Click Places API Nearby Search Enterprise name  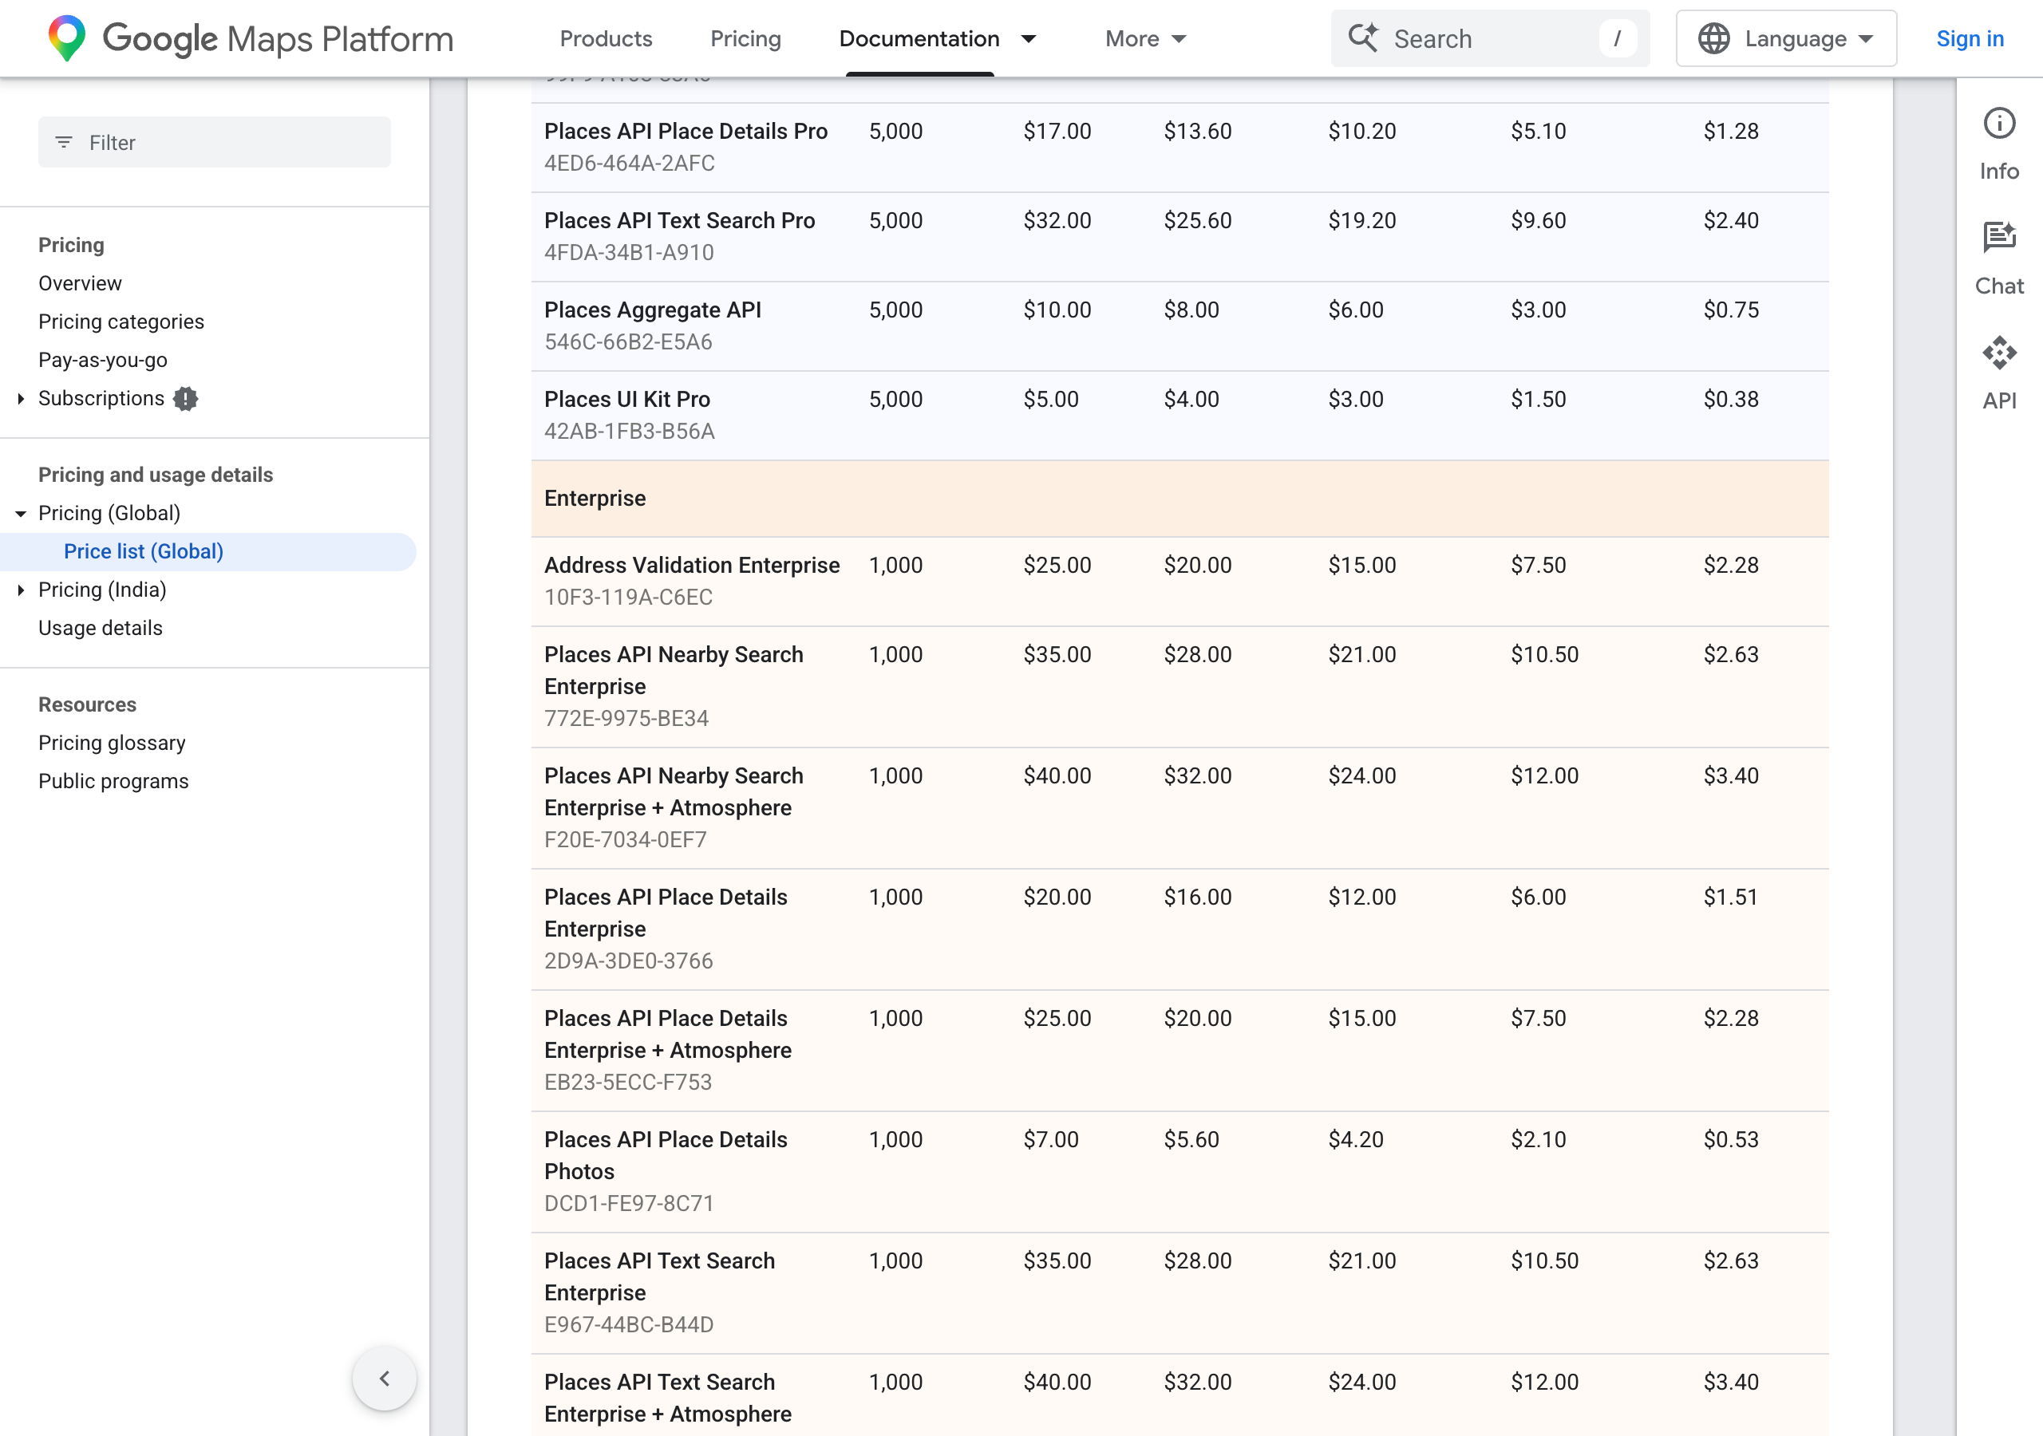pos(674,671)
